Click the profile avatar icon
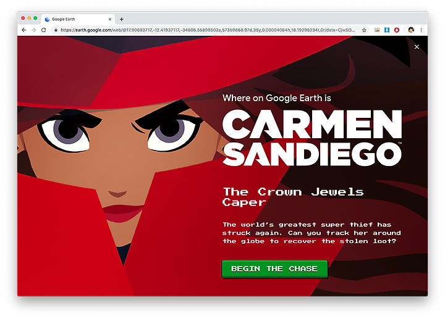 click(x=411, y=30)
